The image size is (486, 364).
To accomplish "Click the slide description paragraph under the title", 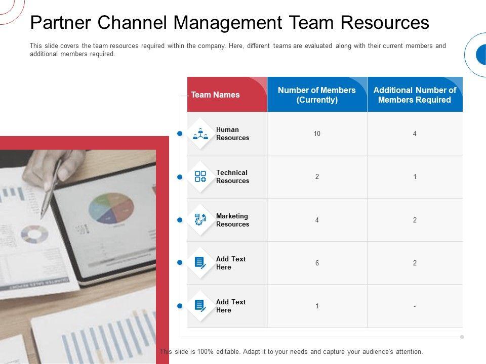I will [238, 50].
